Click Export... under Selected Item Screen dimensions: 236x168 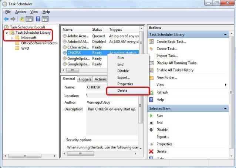[x=163, y=137]
